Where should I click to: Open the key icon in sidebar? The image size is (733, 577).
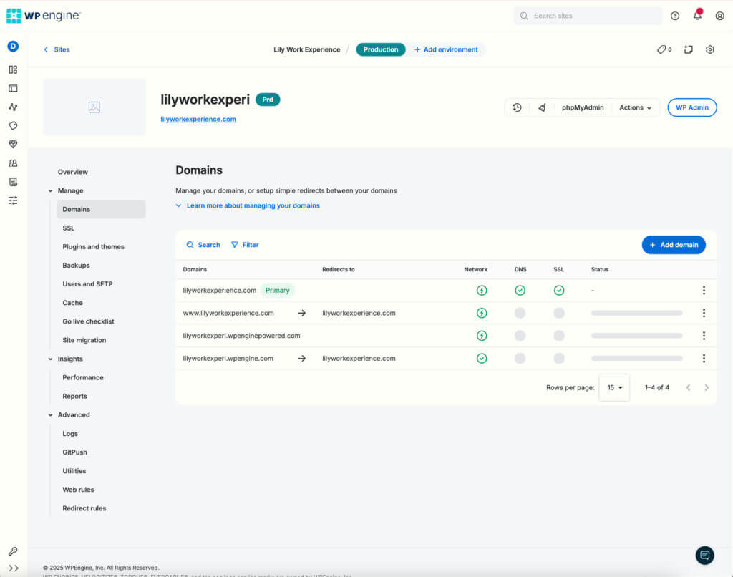[13, 551]
